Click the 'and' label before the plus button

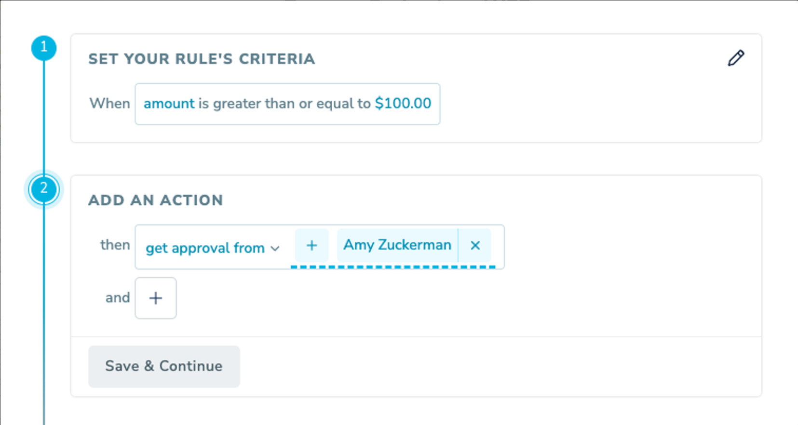[118, 298]
